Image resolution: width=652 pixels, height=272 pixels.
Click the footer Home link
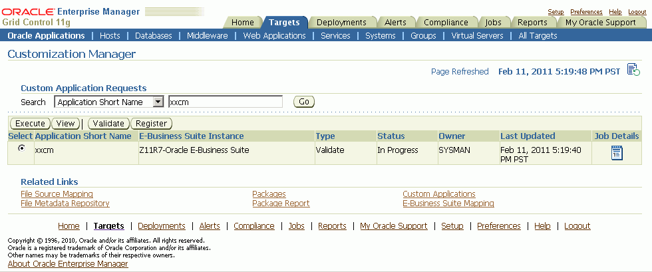click(x=69, y=226)
